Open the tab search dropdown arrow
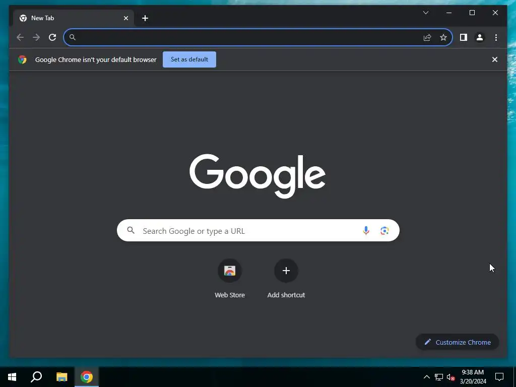Screen dimensions: 516x387 426,13
